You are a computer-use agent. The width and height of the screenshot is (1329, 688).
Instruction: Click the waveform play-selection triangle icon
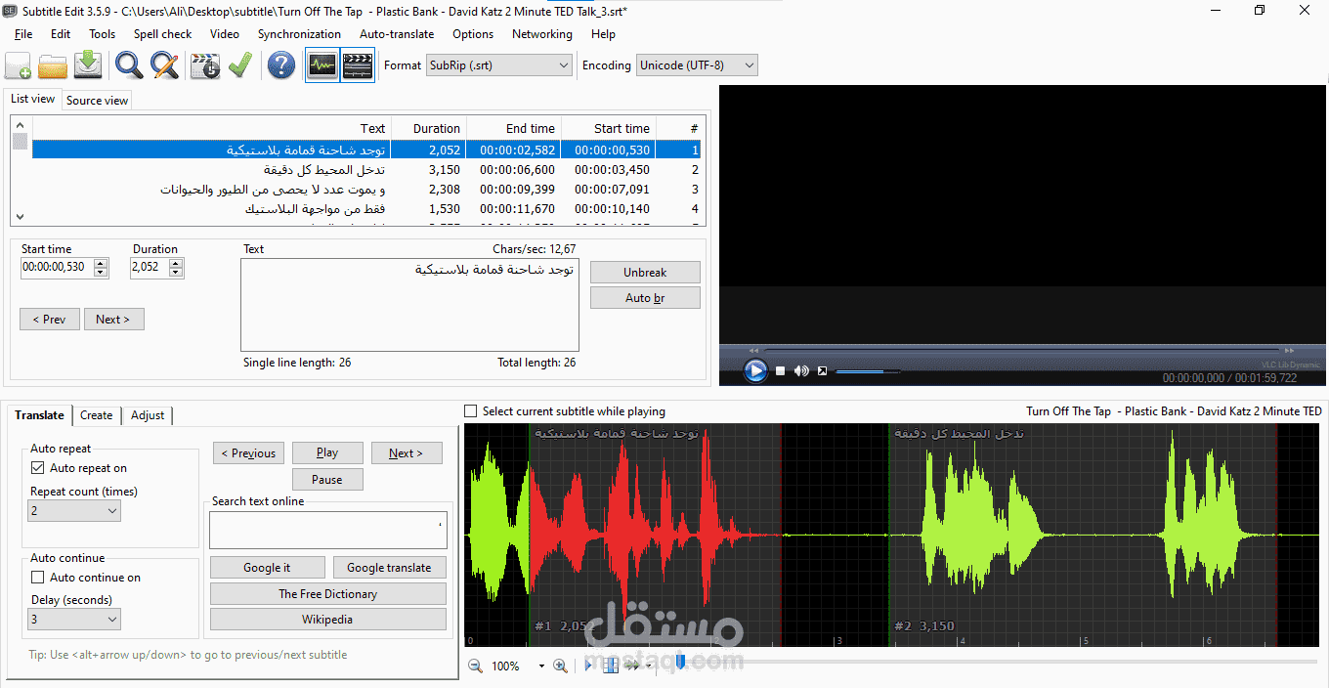tap(588, 666)
